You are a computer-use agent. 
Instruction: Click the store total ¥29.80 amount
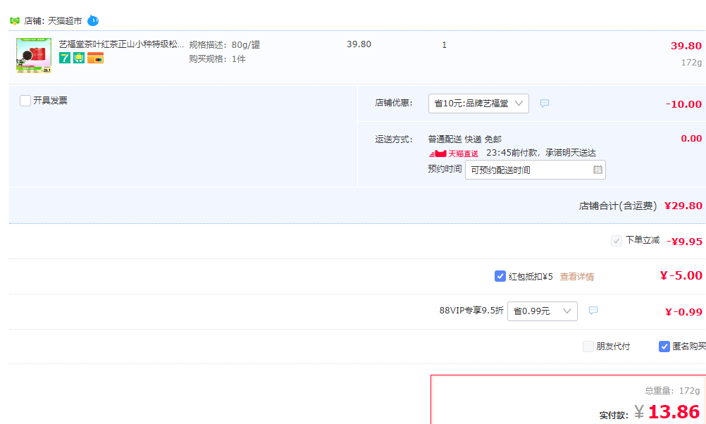click(683, 206)
